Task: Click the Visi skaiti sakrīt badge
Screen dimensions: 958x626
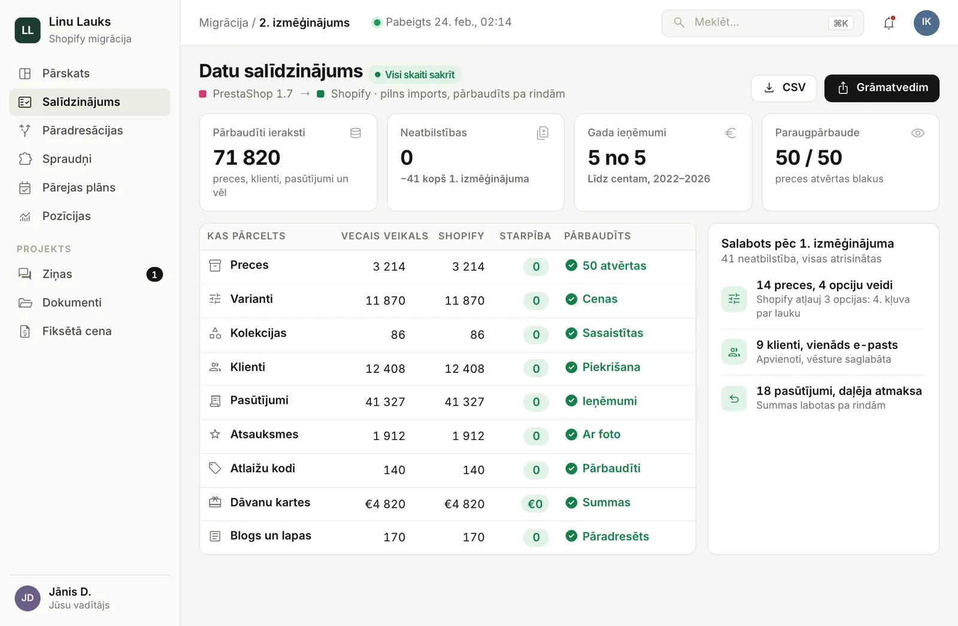Action: pos(414,75)
